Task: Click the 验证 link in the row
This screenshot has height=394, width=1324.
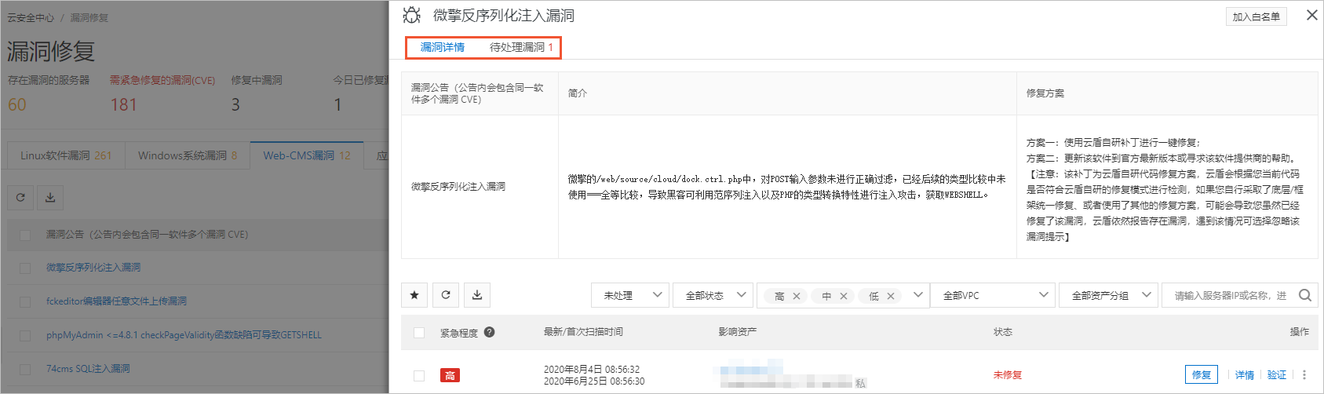Action: pos(1277,375)
